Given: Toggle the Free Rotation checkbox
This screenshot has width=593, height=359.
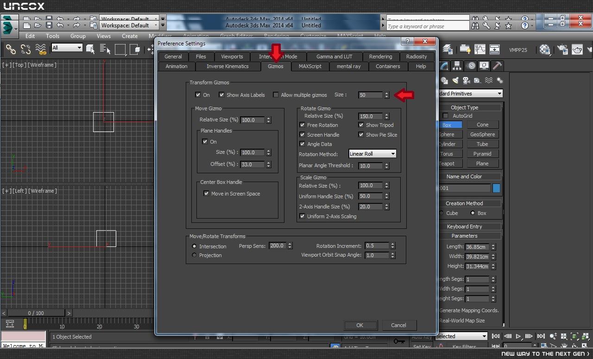Looking at the screenshot, I should [302, 125].
